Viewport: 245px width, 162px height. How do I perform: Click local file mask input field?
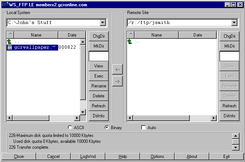99,56
